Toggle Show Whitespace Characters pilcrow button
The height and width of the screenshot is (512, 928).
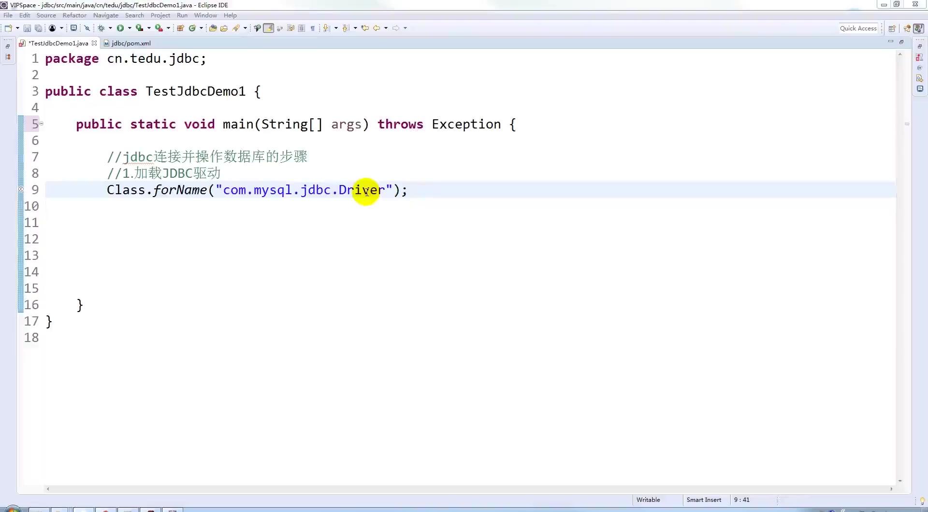(313, 28)
